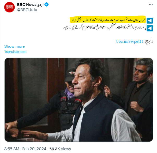157x153 pixels.
Task: Open the BBC News اردو display name
Action: click(30, 5)
